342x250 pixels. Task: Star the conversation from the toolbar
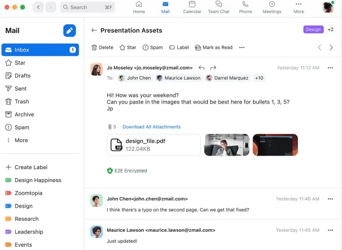(x=128, y=48)
